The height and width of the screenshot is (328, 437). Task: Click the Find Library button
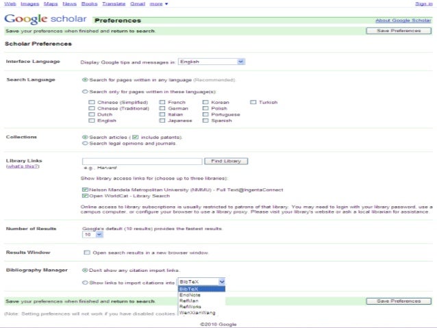point(226,161)
